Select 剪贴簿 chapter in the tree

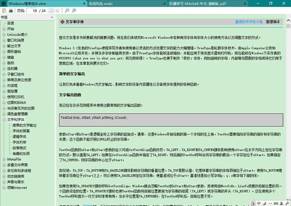[x=12, y=91]
